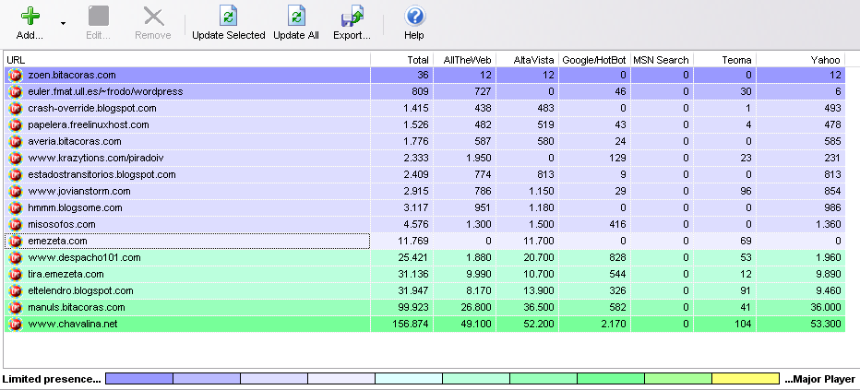Image resolution: width=860 pixels, height=390 pixels.
Task: Click the icon beside www.krazytions.com/piradoiv
Action: [x=16, y=159]
